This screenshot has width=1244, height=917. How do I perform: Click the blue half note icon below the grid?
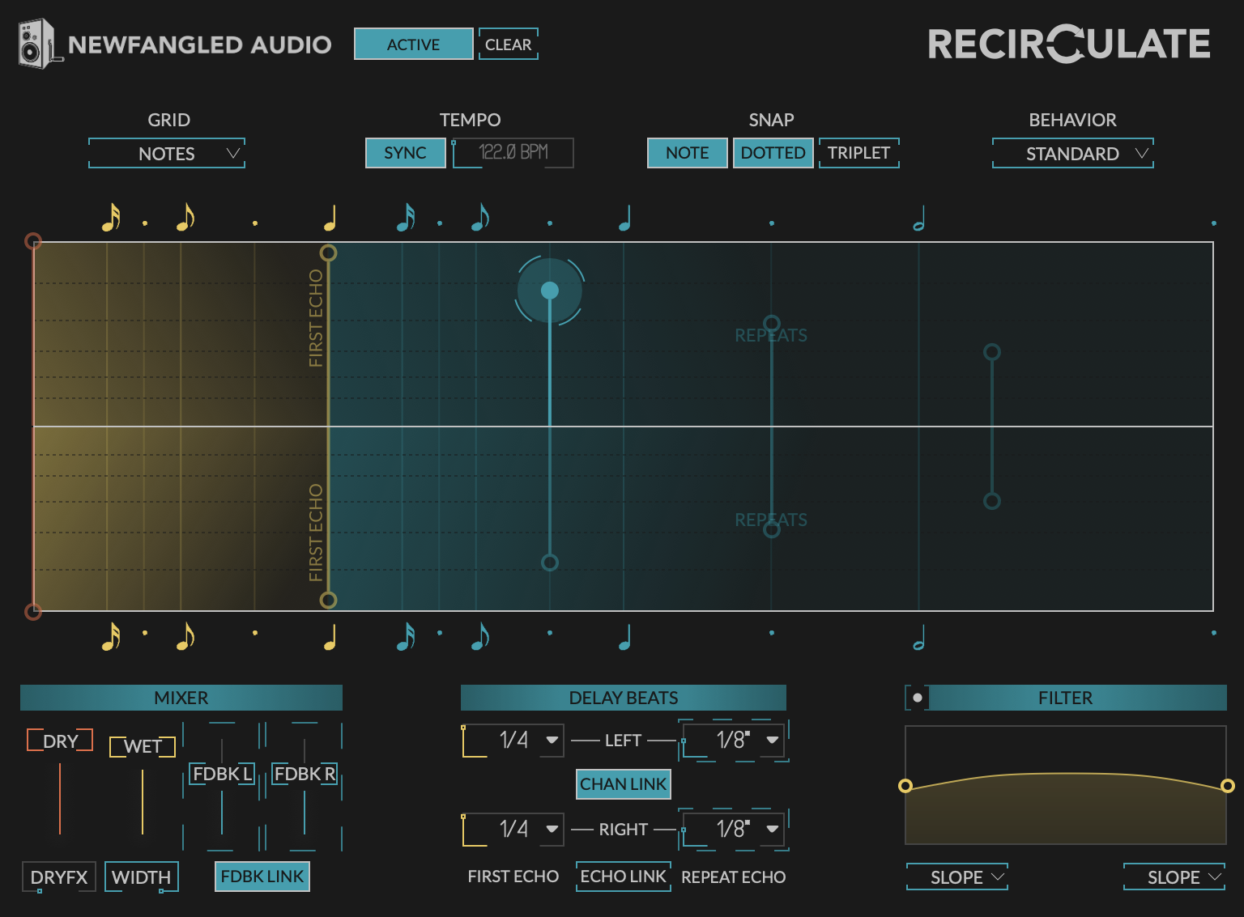918,637
